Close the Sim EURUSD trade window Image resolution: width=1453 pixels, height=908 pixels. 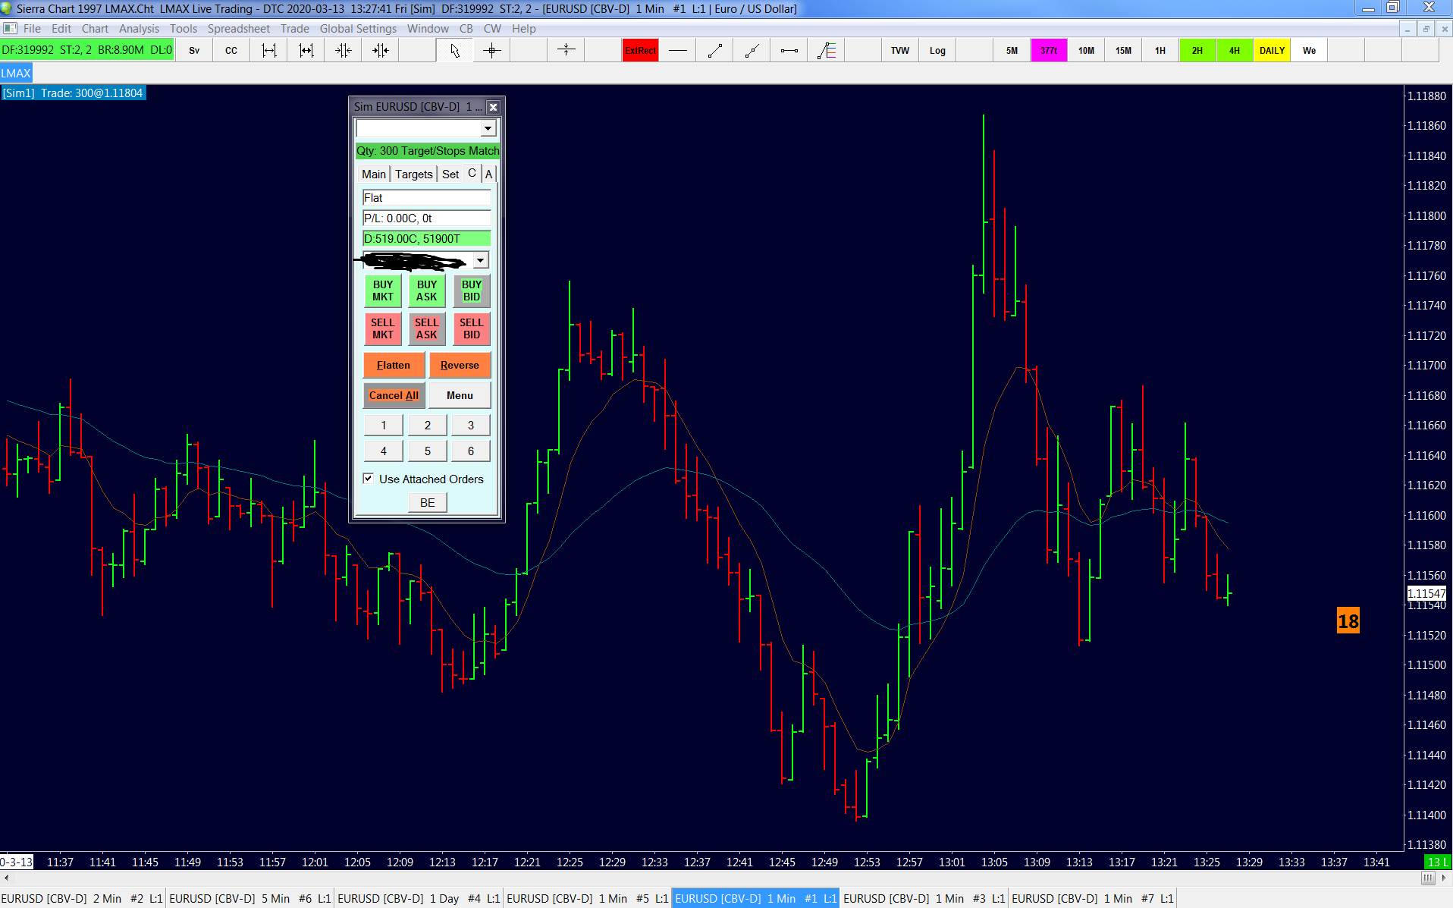tap(493, 107)
